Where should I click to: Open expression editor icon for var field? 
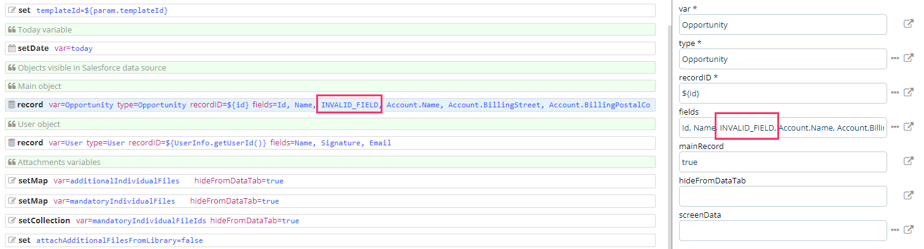point(909,24)
